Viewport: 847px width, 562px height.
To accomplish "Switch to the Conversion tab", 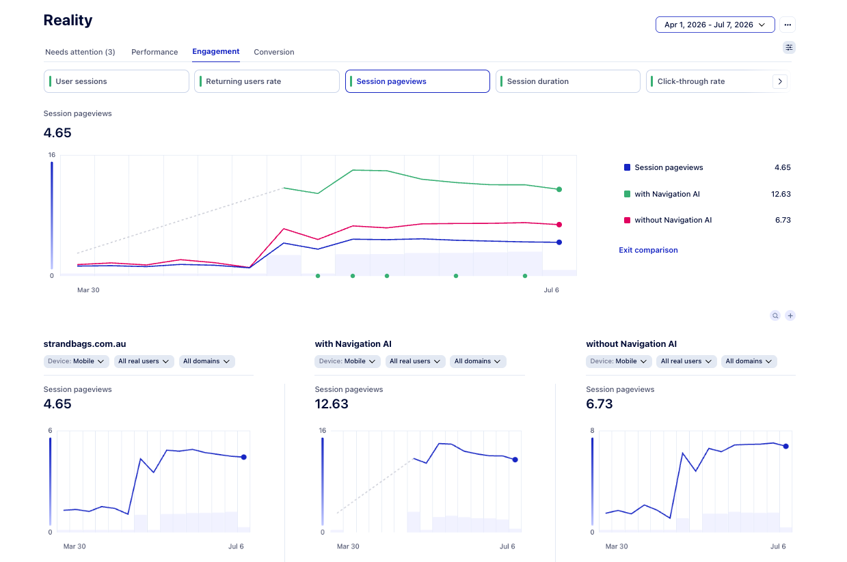I will (274, 52).
